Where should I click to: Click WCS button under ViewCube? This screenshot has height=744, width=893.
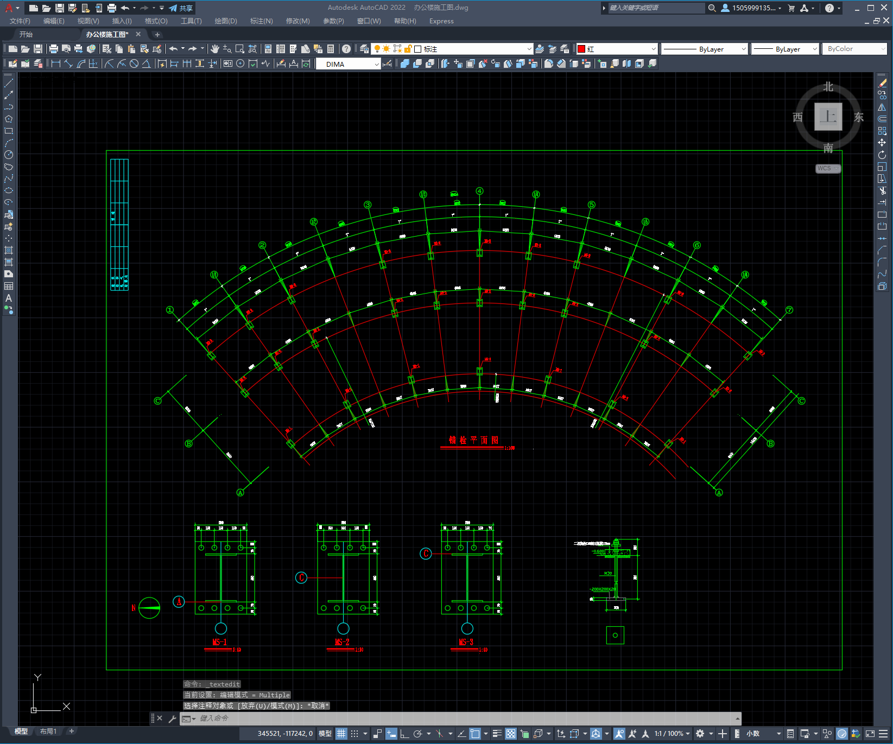coord(828,168)
